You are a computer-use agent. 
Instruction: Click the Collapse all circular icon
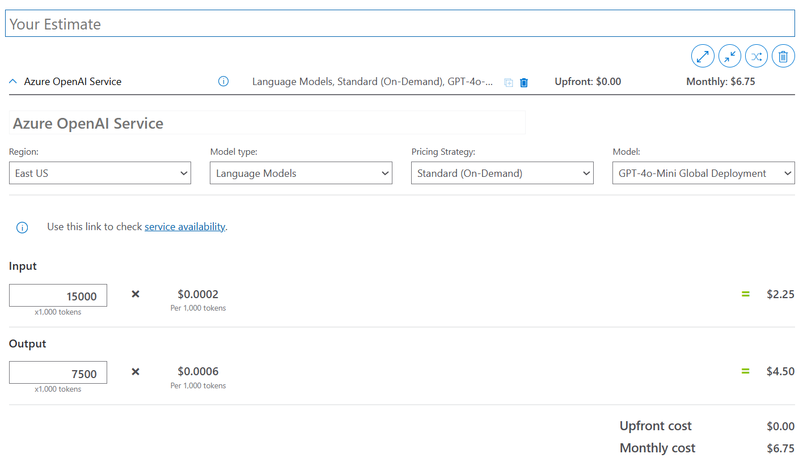[x=730, y=56]
